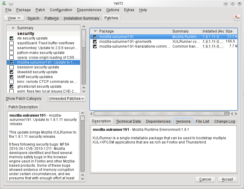Open the Patch menu
Viewport: 244px width, 189px height.
tap(40, 10)
